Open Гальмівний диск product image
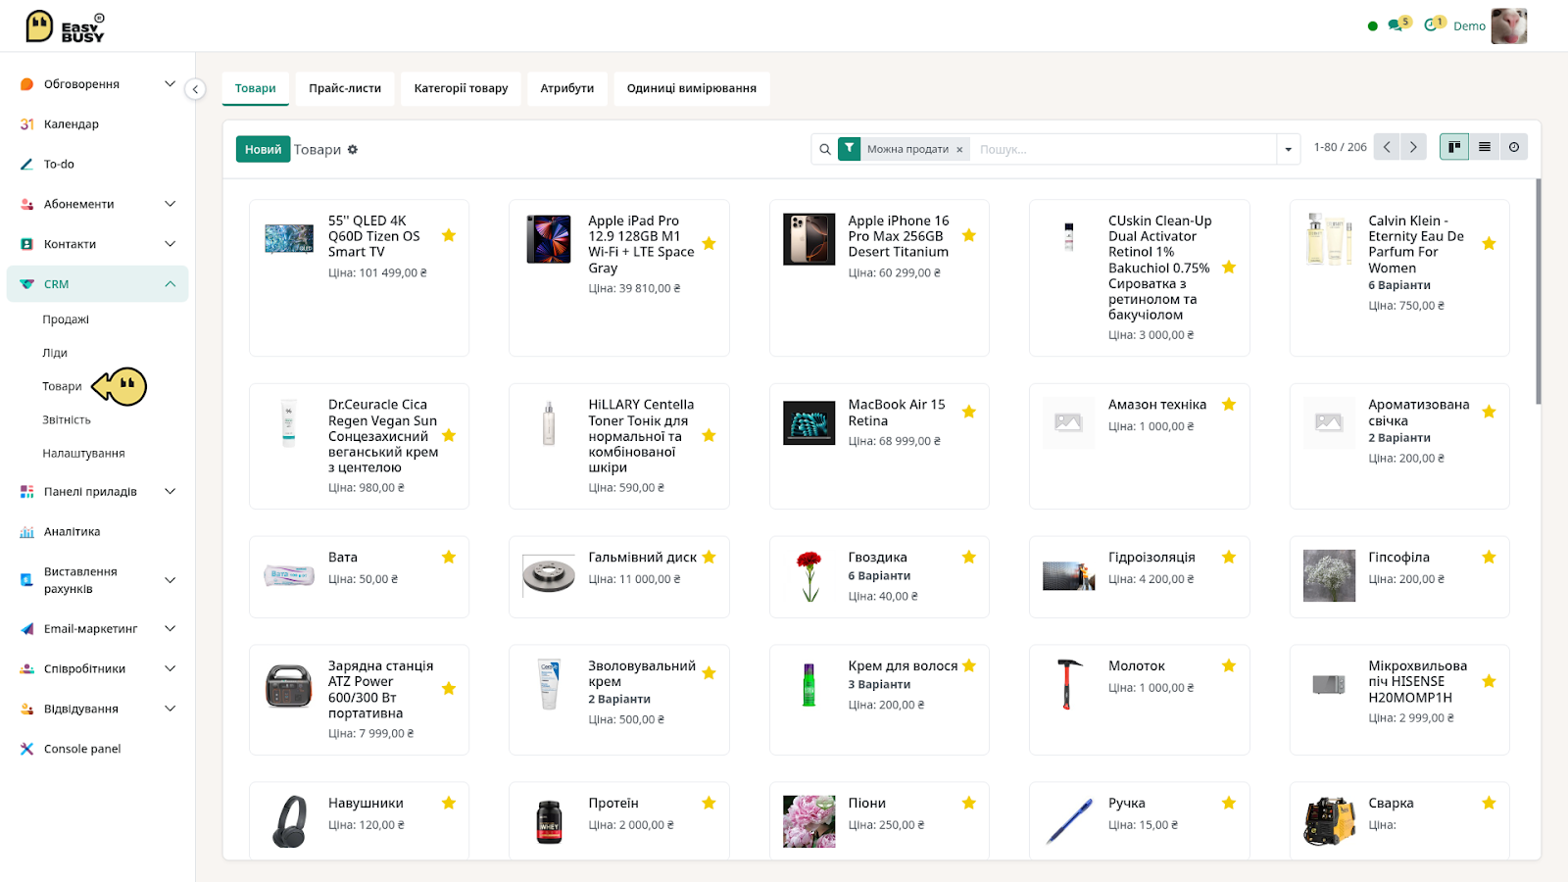Viewport: 1568px width, 882px height. tap(549, 576)
